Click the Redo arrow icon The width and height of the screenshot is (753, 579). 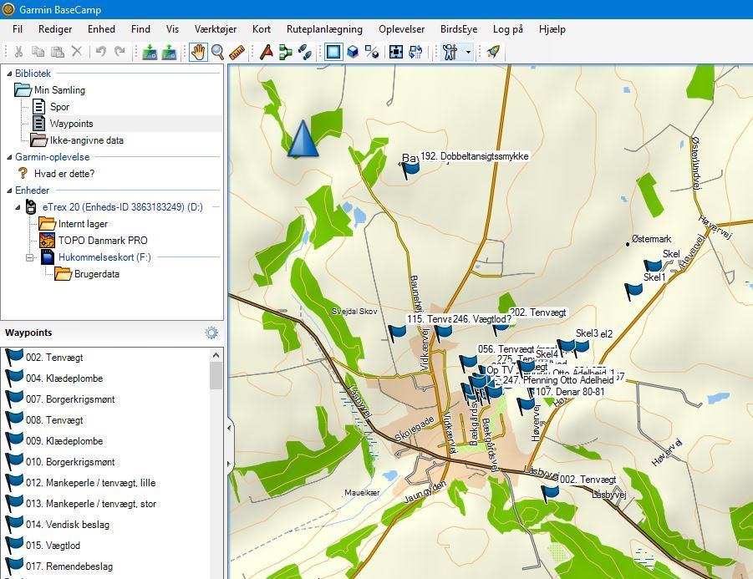120,51
